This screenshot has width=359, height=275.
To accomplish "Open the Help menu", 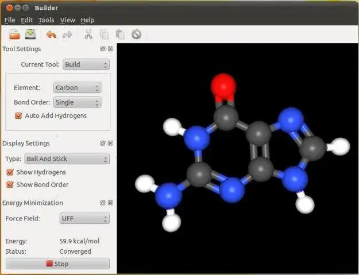I will (87, 20).
